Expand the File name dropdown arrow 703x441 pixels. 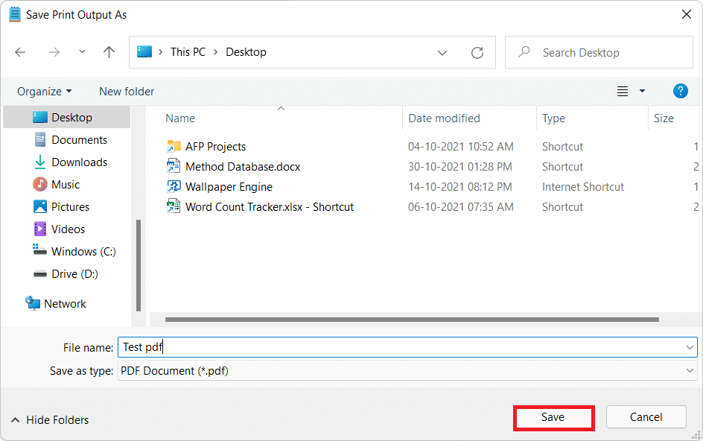[x=690, y=348]
